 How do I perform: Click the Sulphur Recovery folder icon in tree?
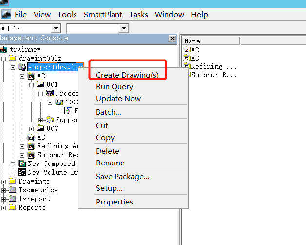tap(31, 155)
